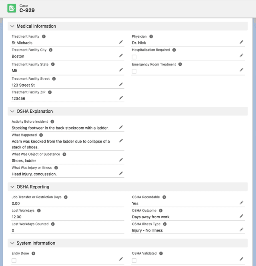The height and width of the screenshot is (266, 256).
Task: Click pencil icon to edit Physician
Action: pyautogui.click(x=241, y=42)
